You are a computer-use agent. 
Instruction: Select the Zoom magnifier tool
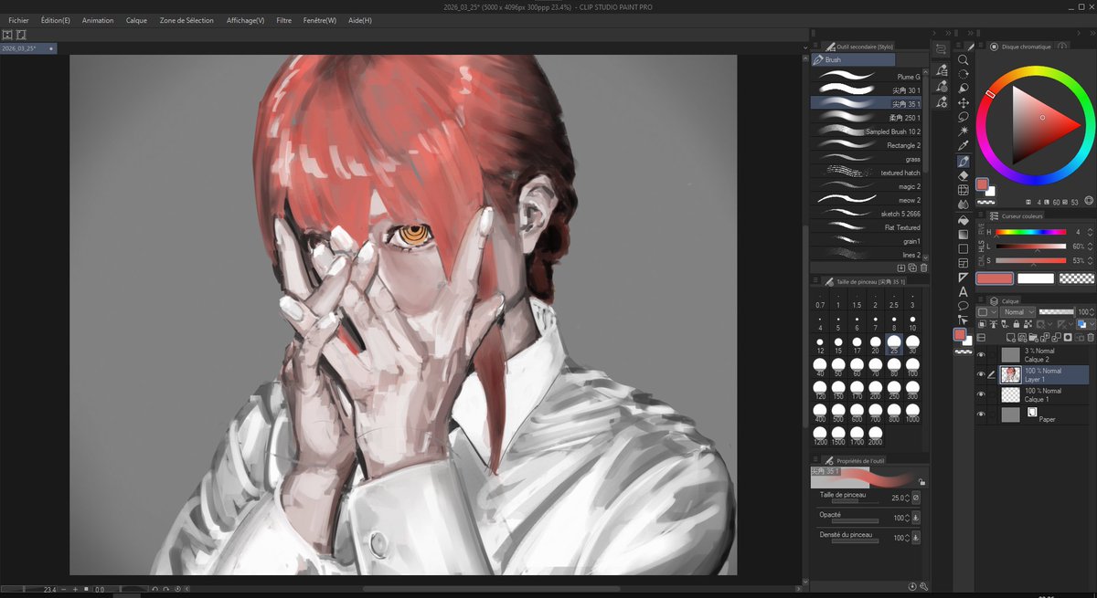964,60
